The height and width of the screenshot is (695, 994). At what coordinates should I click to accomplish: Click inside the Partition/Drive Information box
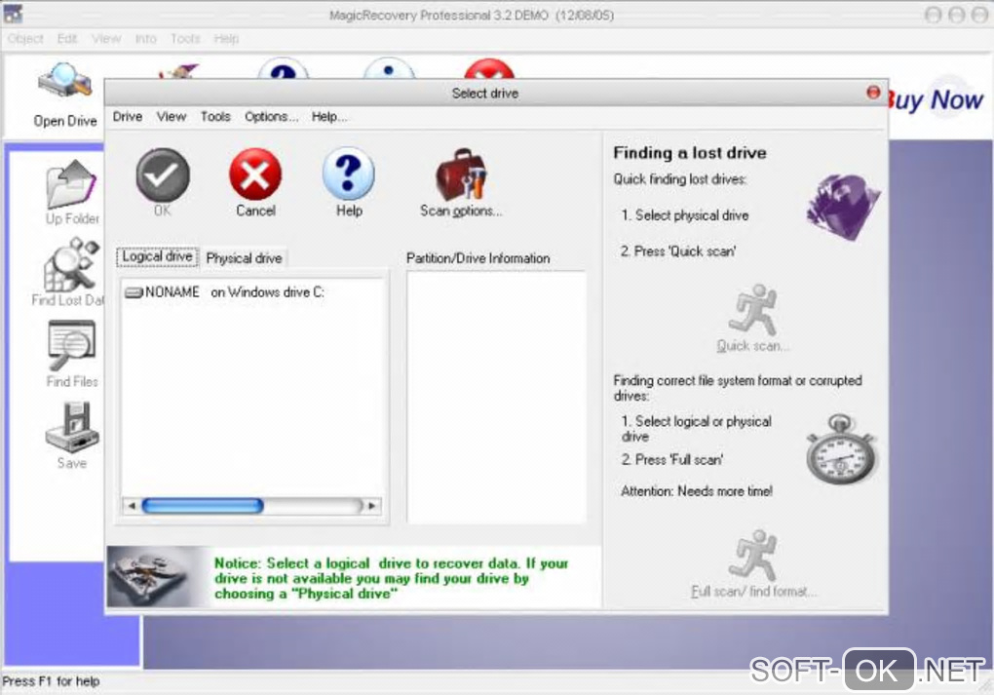[x=496, y=397]
